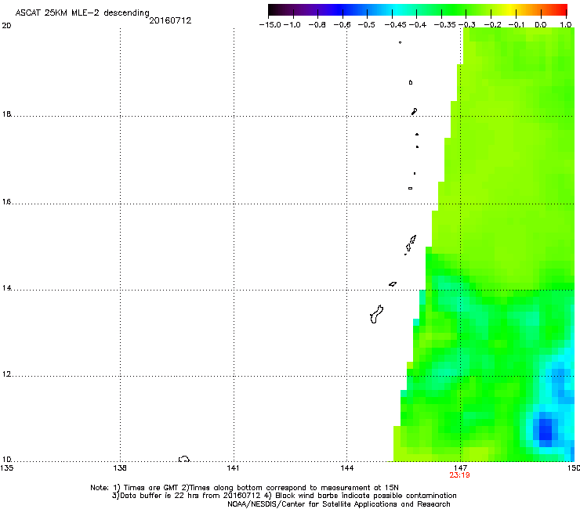Viewport: 580px width, 509px height.
Task: Click the longitude label 135
Action: pyautogui.click(x=6, y=467)
